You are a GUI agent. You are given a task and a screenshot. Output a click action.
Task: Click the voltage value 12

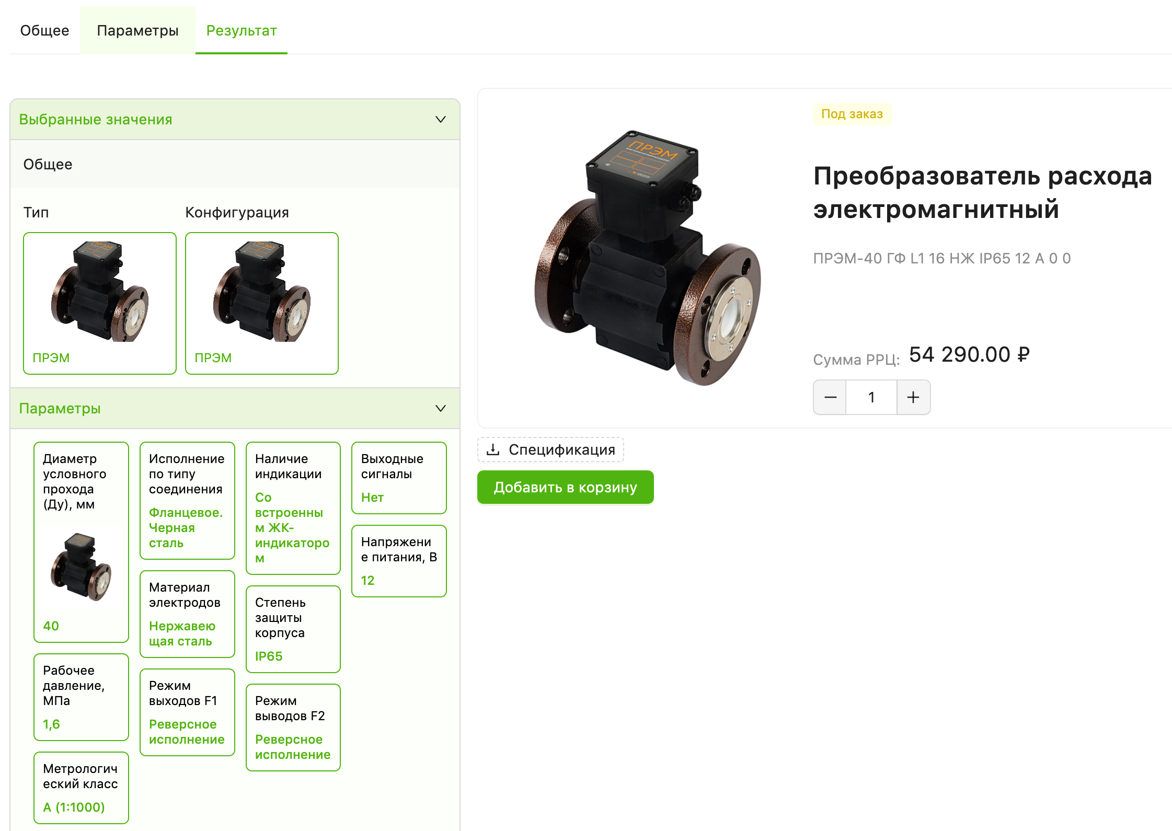click(x=367, y=580)
